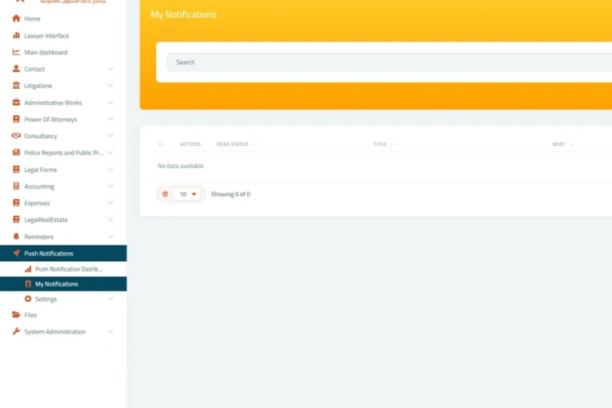Click the LegalRealEstate icon
612x408 pixels.
(16, 220)
